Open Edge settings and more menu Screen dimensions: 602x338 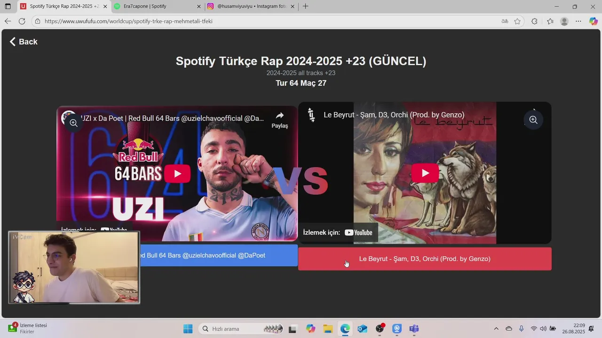(x=578, y=21)
